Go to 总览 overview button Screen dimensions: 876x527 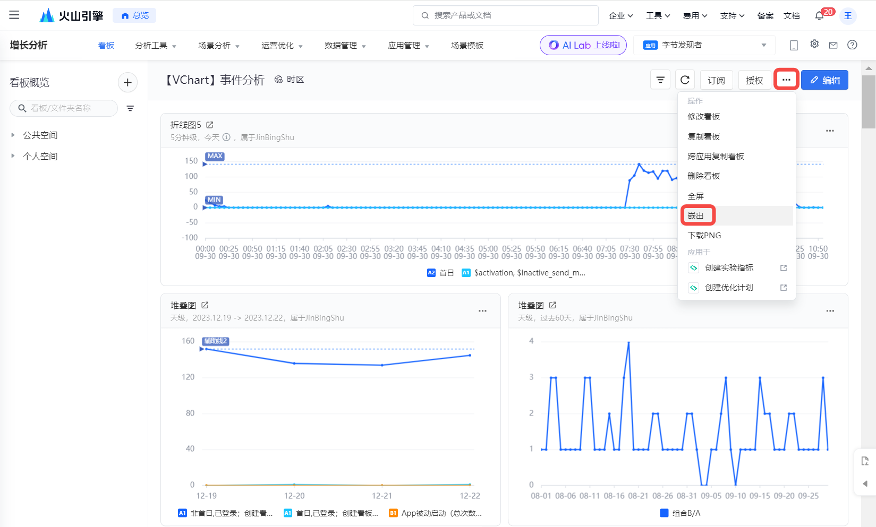(x=134, y=15)
